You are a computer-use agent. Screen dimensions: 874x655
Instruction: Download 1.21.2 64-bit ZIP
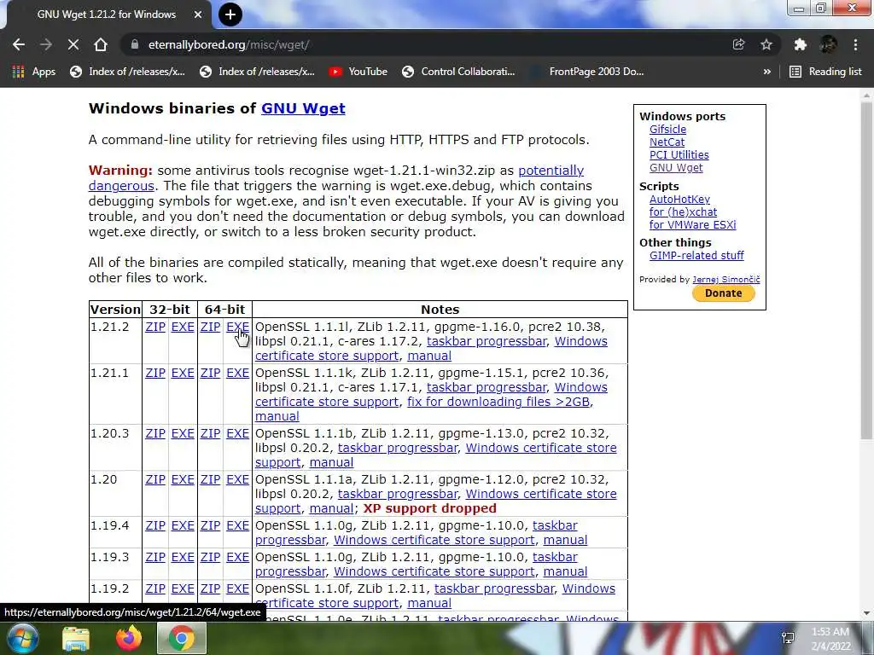(210, 327)
